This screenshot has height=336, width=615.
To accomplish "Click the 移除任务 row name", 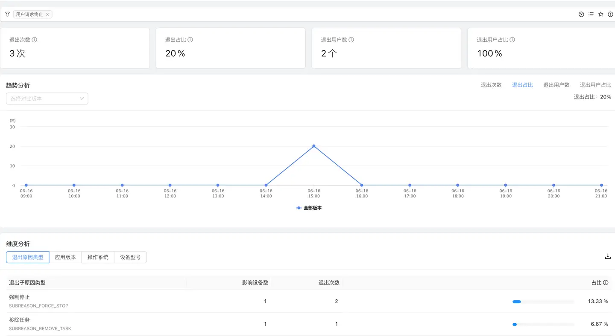I will point(19,320).
